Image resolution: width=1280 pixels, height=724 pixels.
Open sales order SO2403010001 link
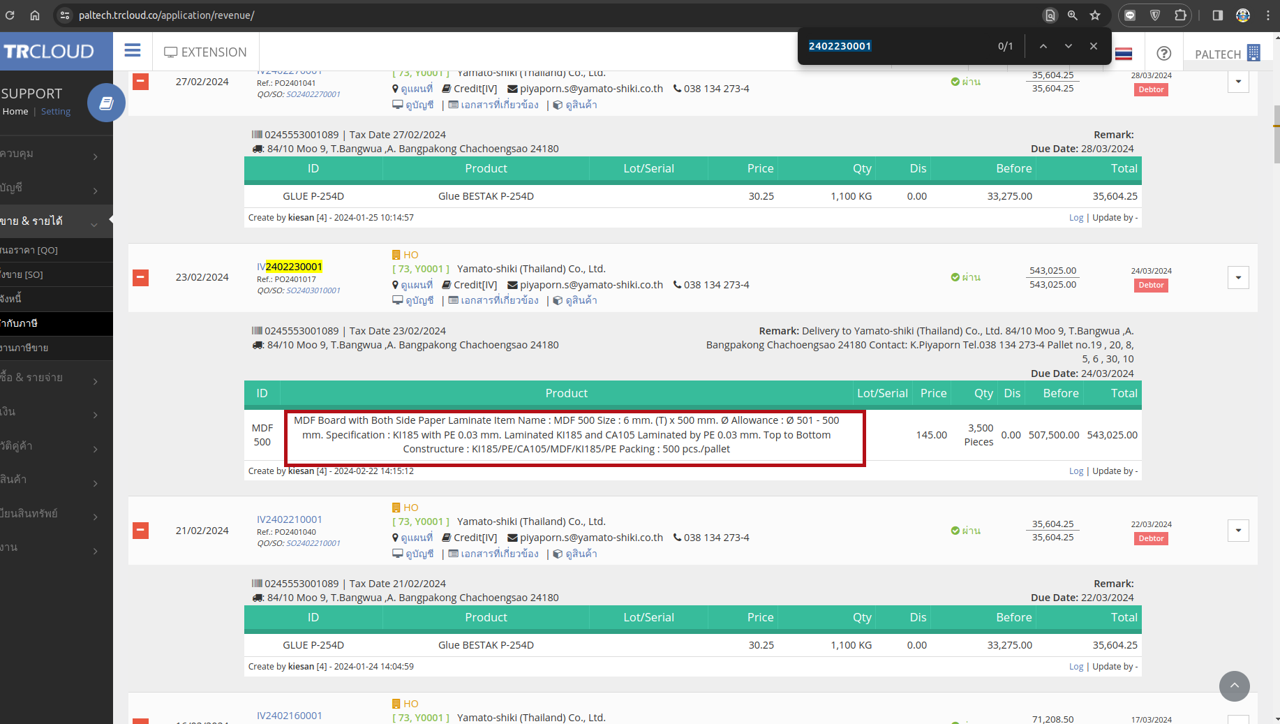coord(313,290)
